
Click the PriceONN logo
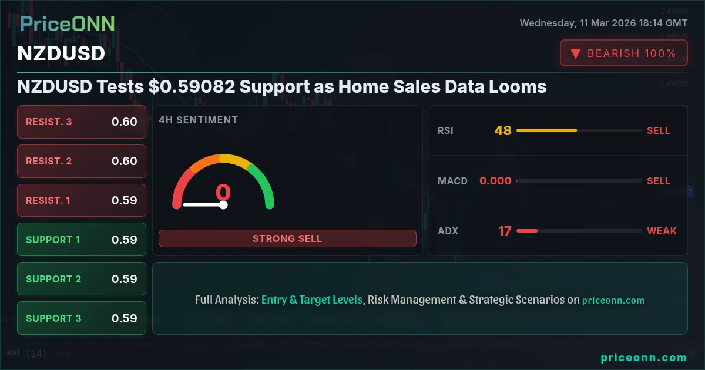(68, 23)
